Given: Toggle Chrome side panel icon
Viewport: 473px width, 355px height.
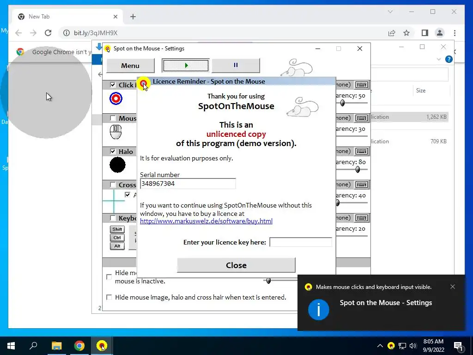Looking at the screenshot, I should [425, 33].
